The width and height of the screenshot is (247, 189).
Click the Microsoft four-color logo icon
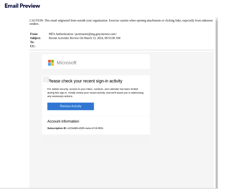pyautogui.click(x=51, y=63)
